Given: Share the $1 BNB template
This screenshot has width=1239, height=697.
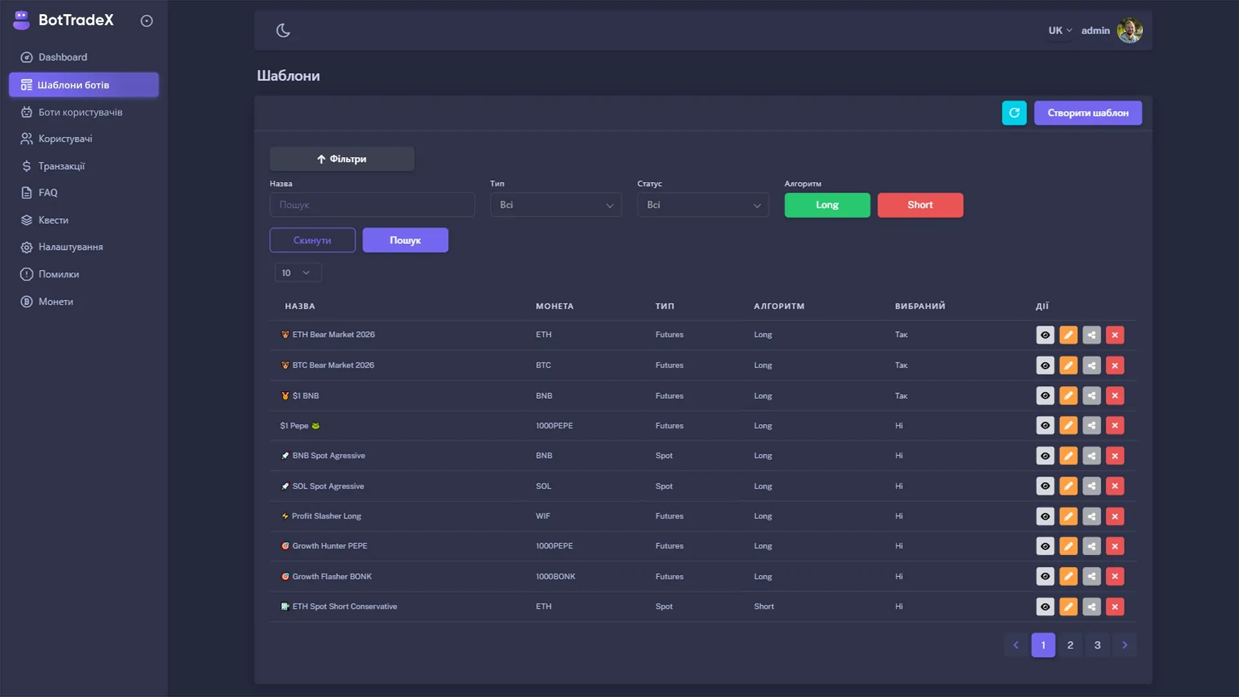Looking at the screenshot, I should click(x=1092, y=396).
